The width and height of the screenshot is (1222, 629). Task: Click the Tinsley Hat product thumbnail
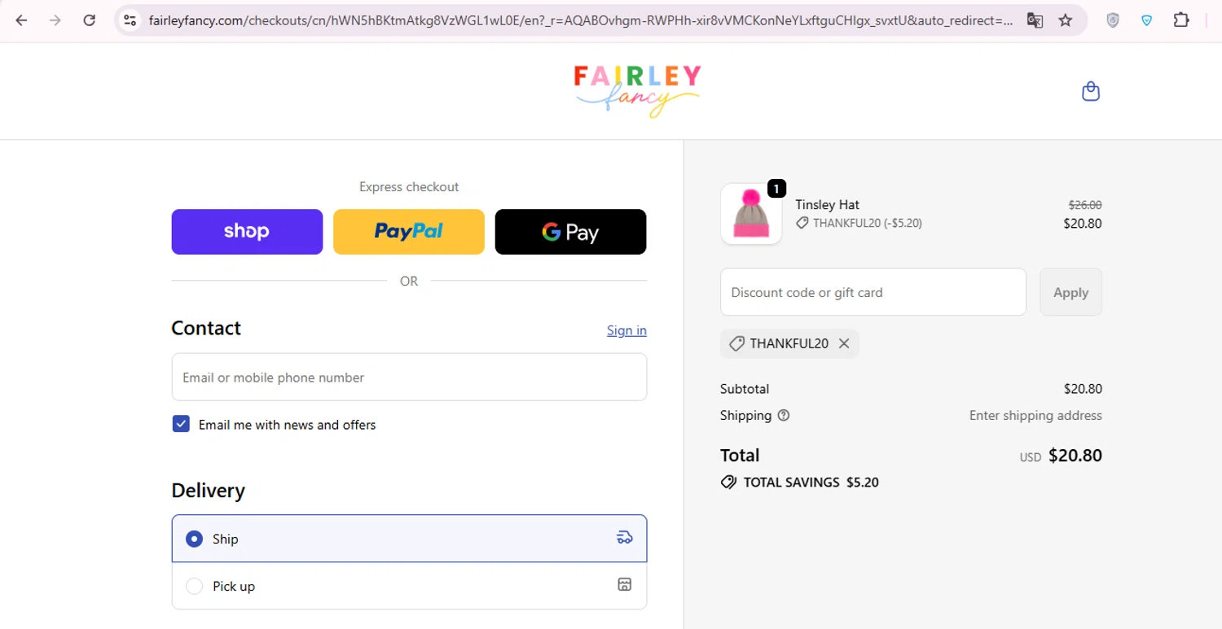click(751, 214)
